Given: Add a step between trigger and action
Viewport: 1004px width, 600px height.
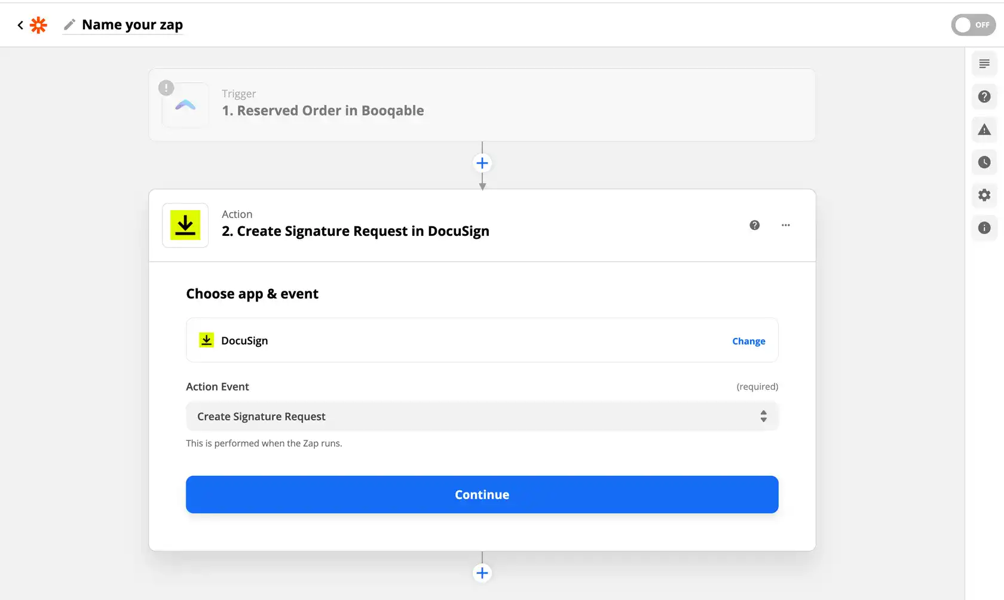Looking at the screenshot, I should point(482,163).
